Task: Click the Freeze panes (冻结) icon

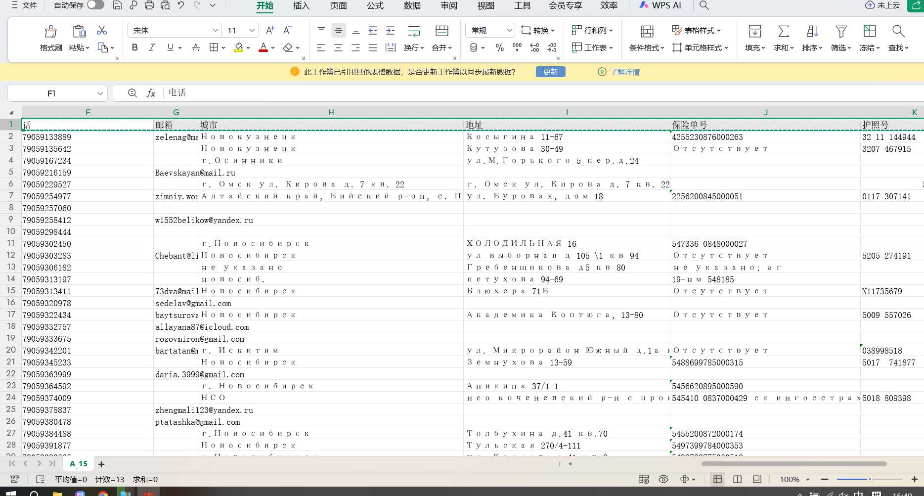Action: pos(870,31)
